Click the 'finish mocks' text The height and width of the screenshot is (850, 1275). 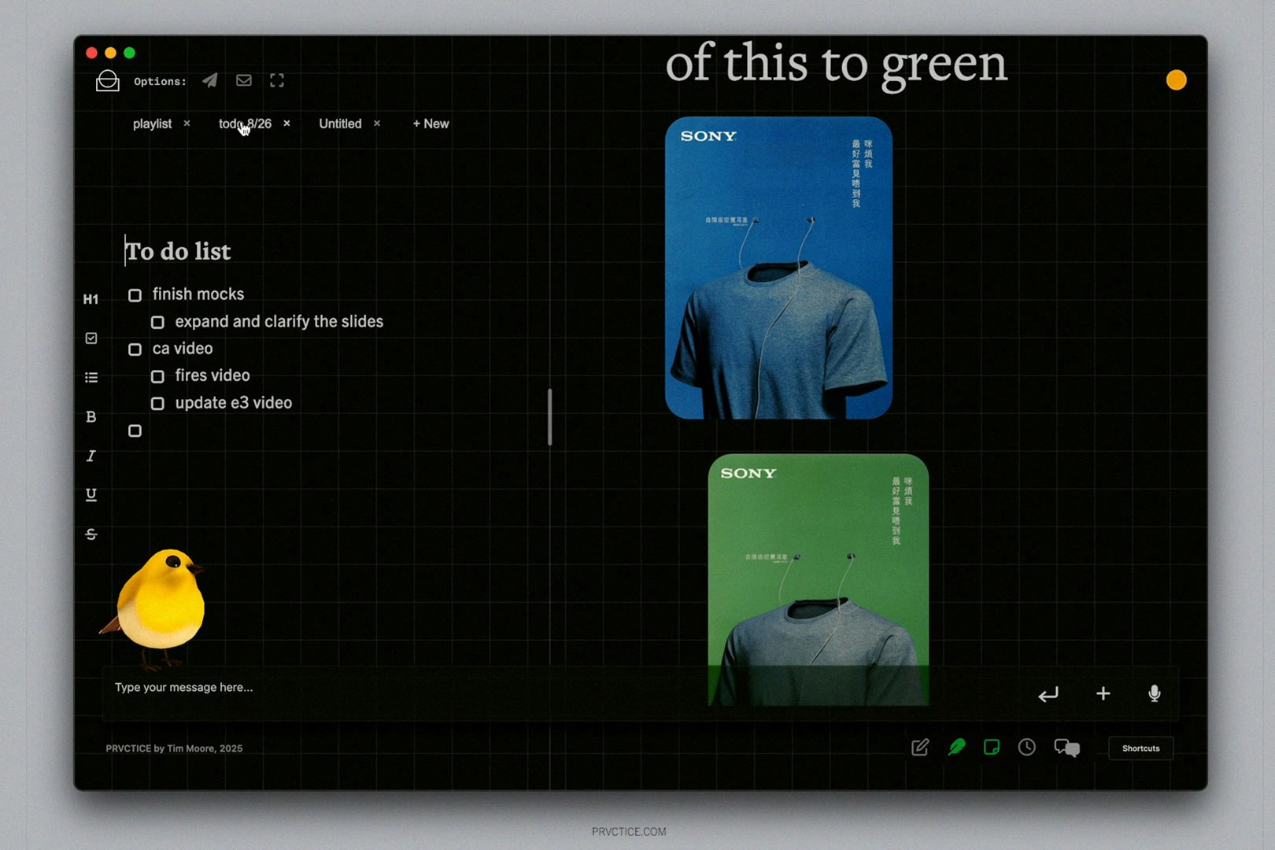[x=198, y=294]
